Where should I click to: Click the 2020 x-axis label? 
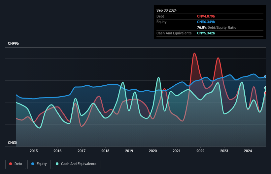tap(153, 151)
